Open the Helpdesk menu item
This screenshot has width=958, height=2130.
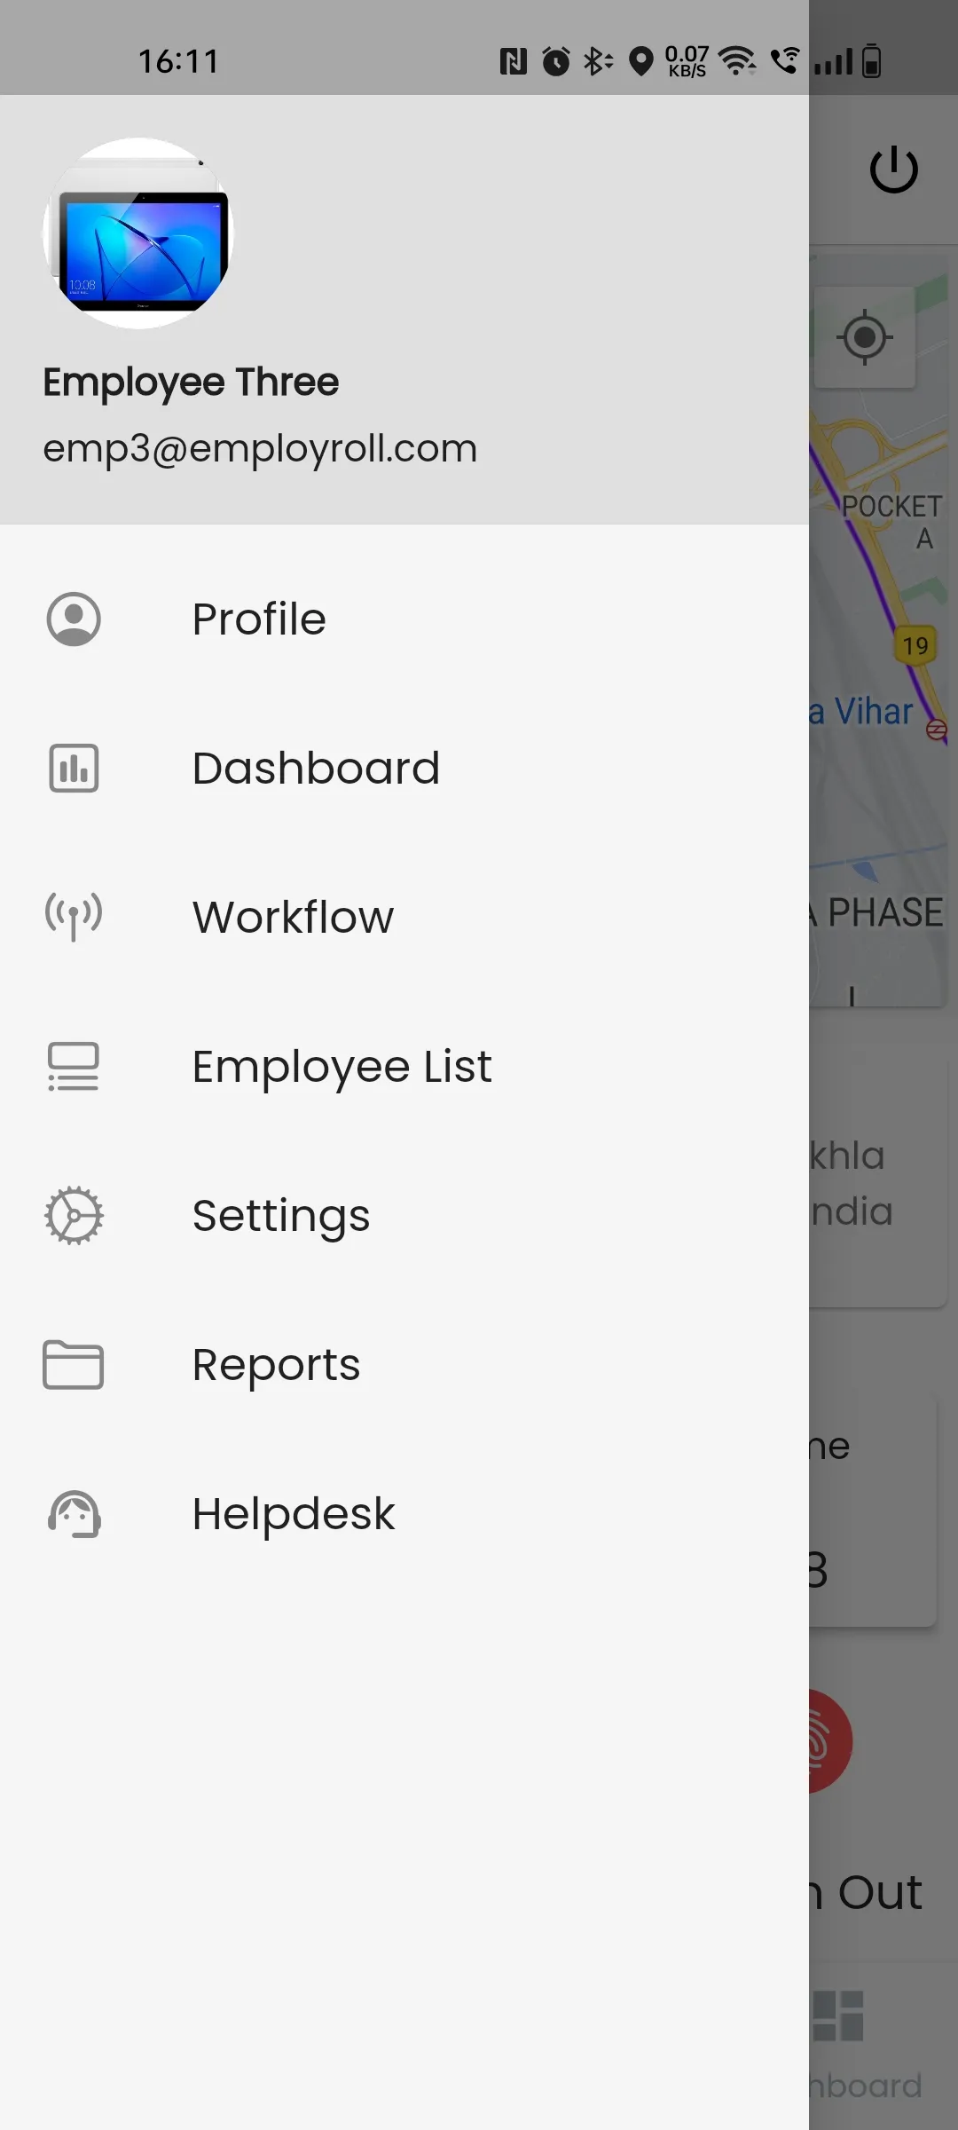point(404,1513)
